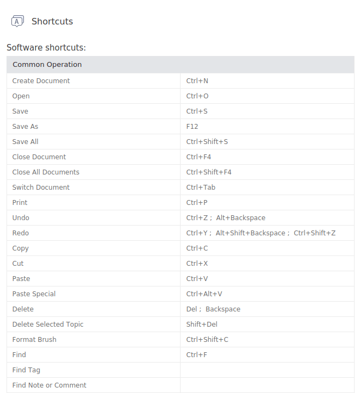This screenshot has width=360, height=393.
Task: Click the Shortcuts keyboard icon
Action: click(x=17, y=21)
